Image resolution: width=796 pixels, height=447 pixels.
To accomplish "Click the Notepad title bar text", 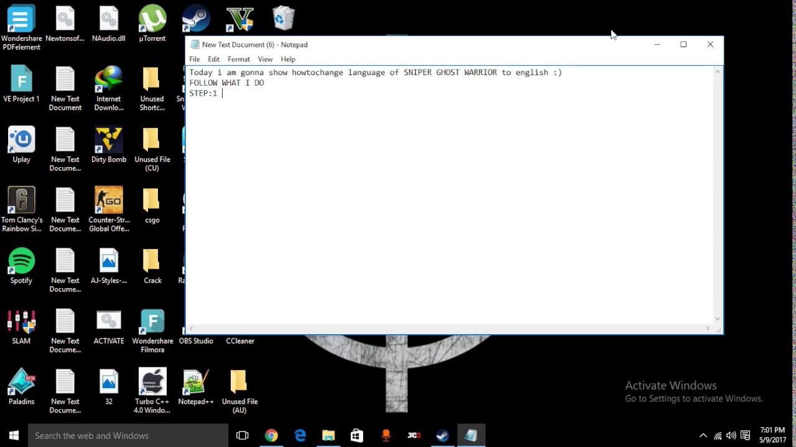I will coord(255,45).
